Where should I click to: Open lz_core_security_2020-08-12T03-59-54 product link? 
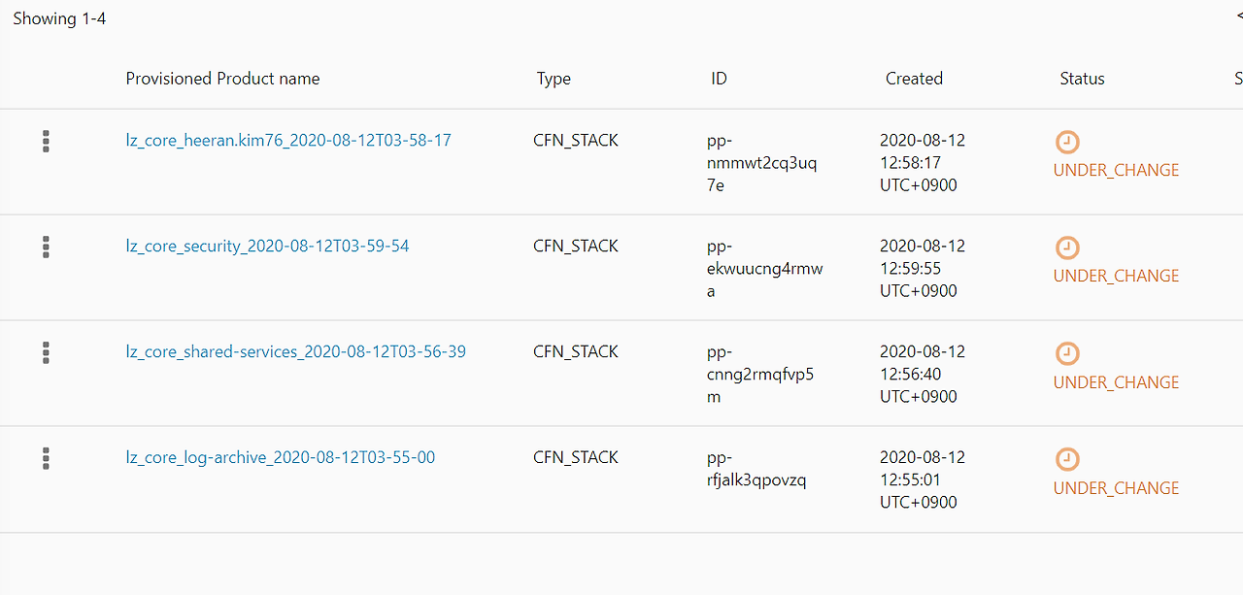click(x=267, y=246)
